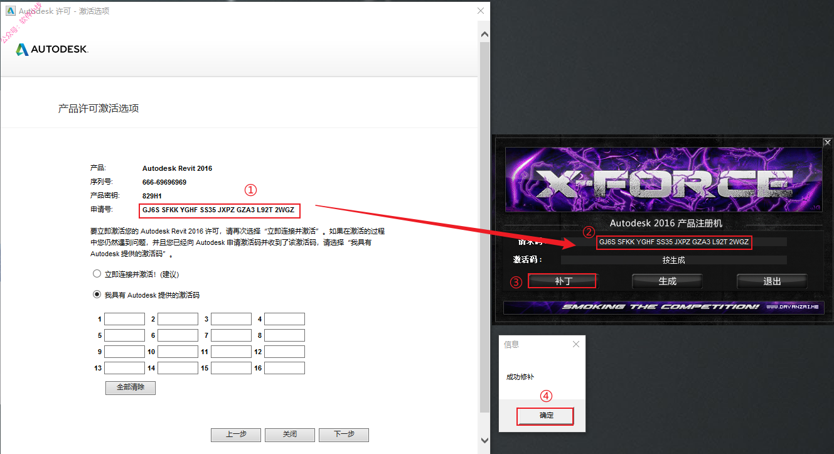Close the 信息 message dialog
834x454 pixels.
pyautogui.click(x=576, y=344)
